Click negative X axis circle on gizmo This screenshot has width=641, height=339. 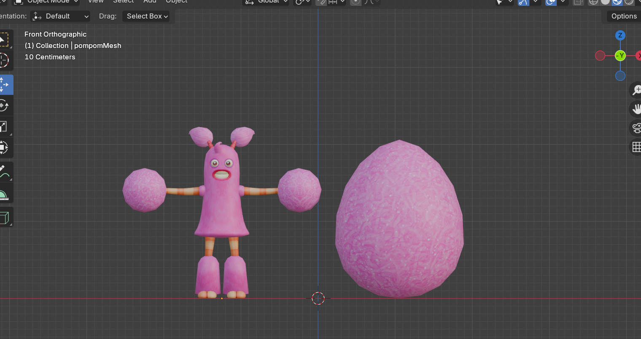click(600, 56)
